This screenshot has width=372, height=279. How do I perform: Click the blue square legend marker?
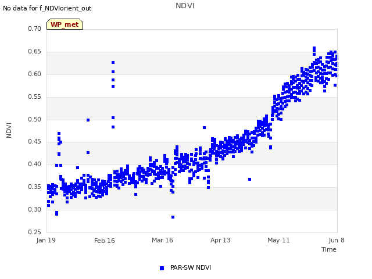point(162,268)
